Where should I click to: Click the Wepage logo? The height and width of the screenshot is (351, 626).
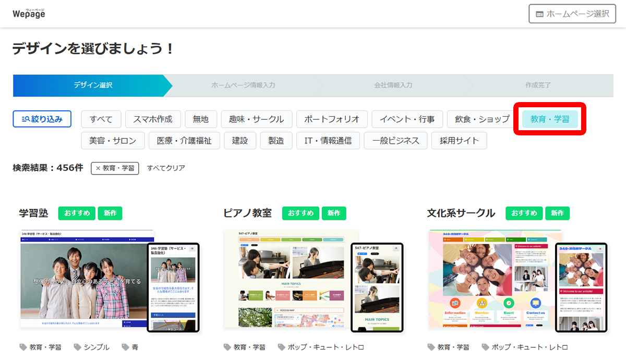click(x=29, y=14)
